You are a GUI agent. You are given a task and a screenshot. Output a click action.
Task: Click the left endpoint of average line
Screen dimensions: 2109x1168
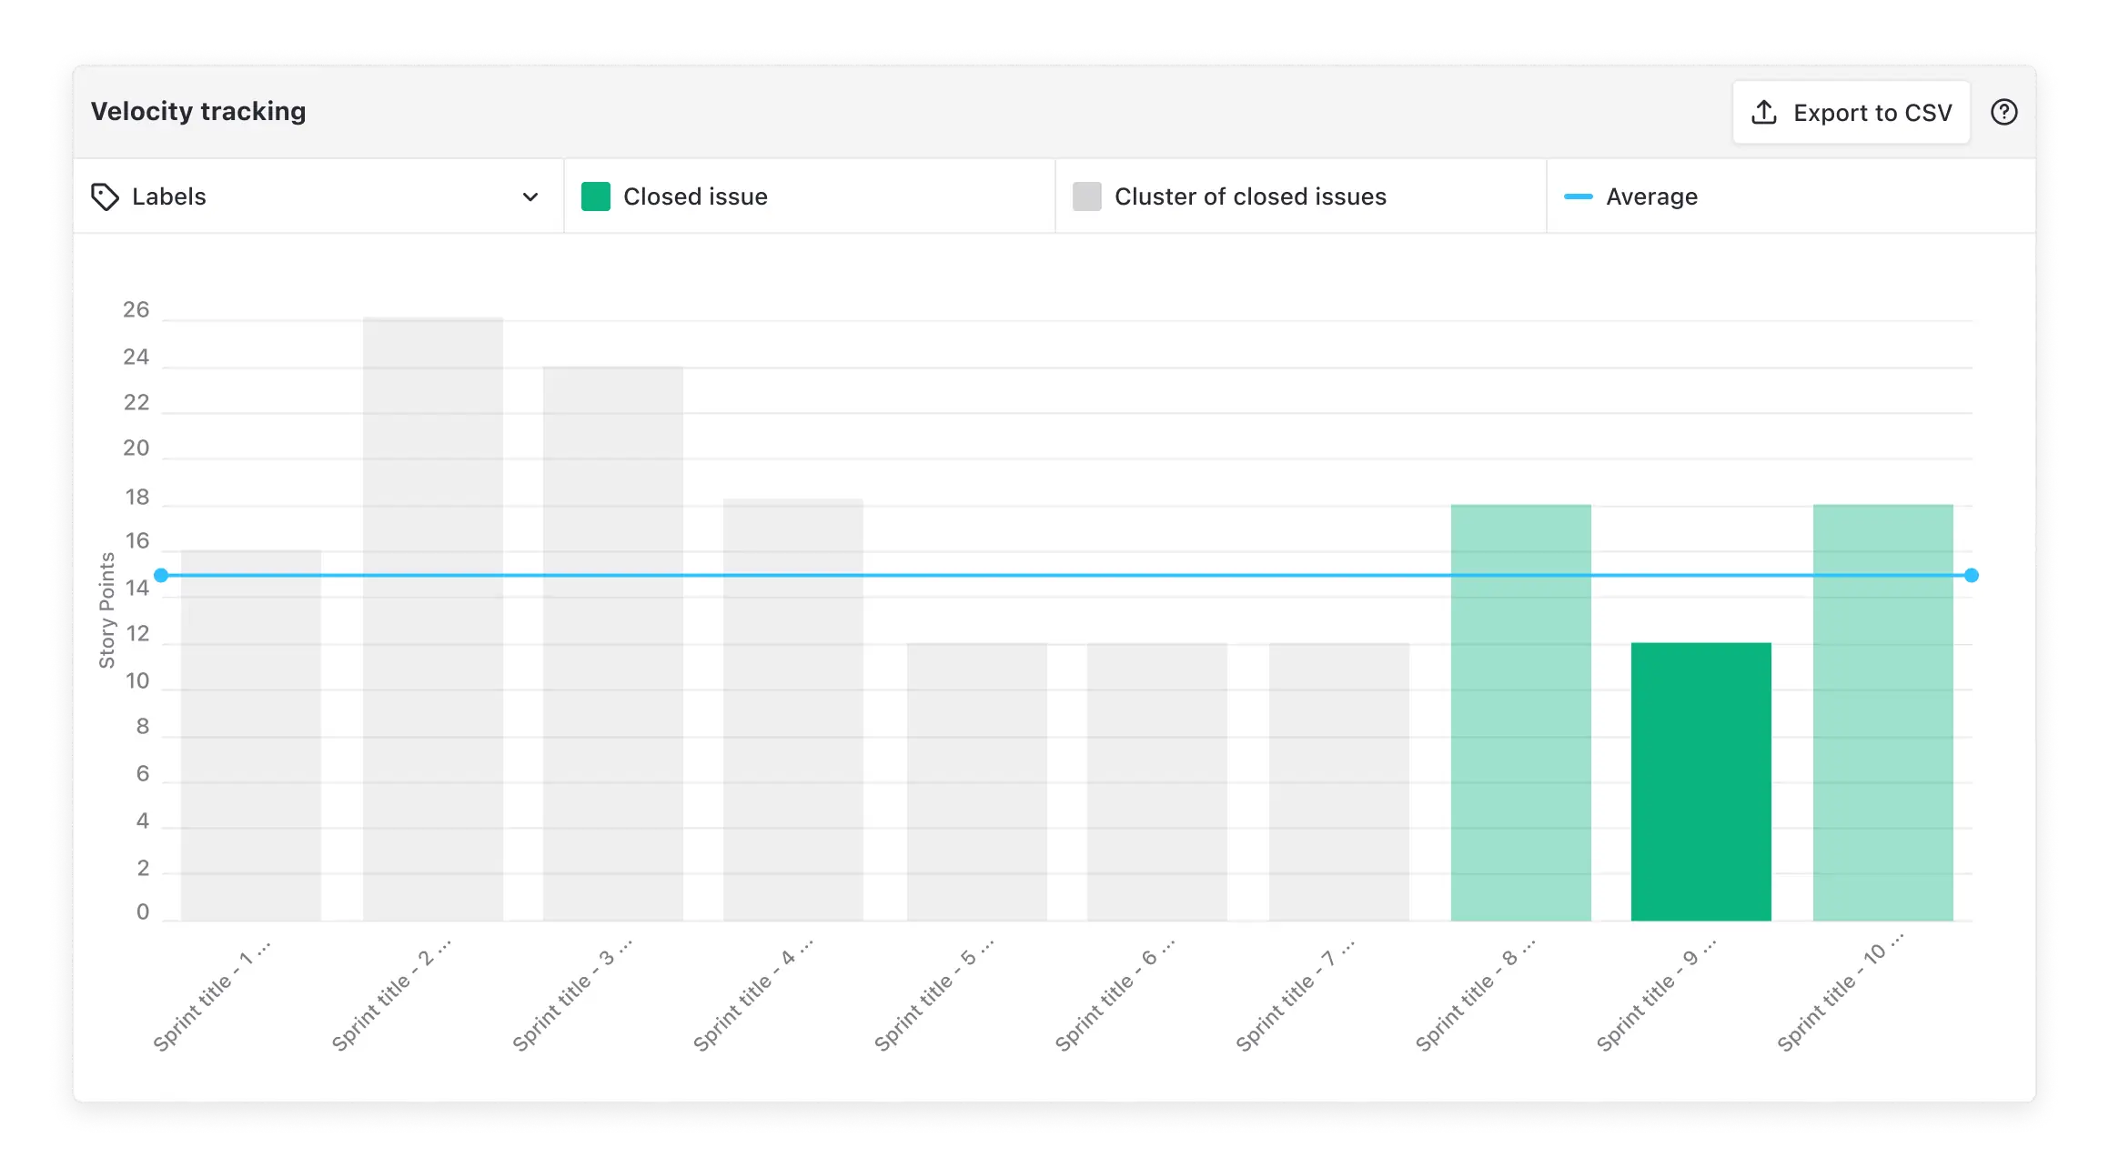(161, 575)
